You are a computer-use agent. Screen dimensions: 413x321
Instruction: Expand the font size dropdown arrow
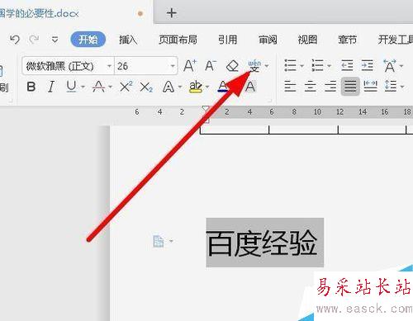point(173,66)
